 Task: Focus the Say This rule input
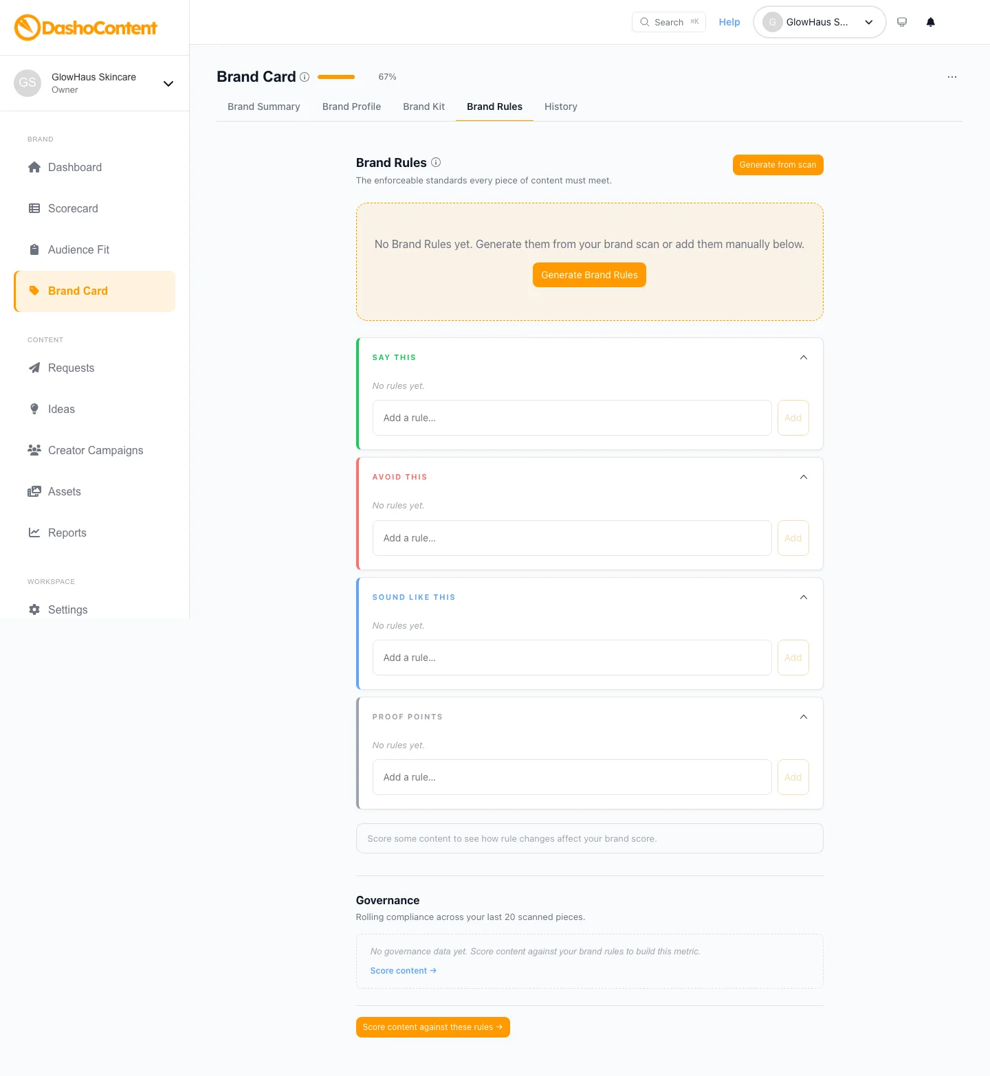572,418
